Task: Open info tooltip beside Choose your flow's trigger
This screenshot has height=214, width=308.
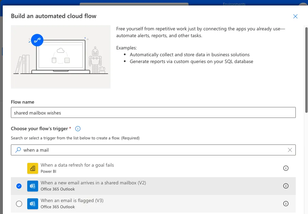Action: pos(78,128)
